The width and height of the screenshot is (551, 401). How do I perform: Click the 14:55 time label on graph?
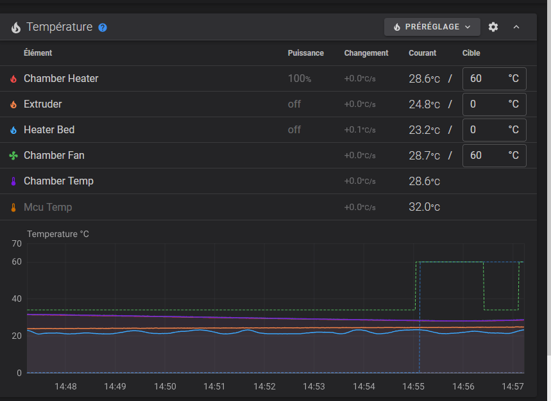pyautogui.click(x=413, y=387)
